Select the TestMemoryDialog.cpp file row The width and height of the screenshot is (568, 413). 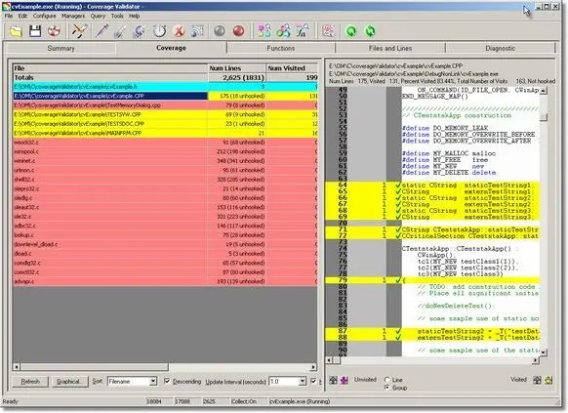click(x=165, y=105)
